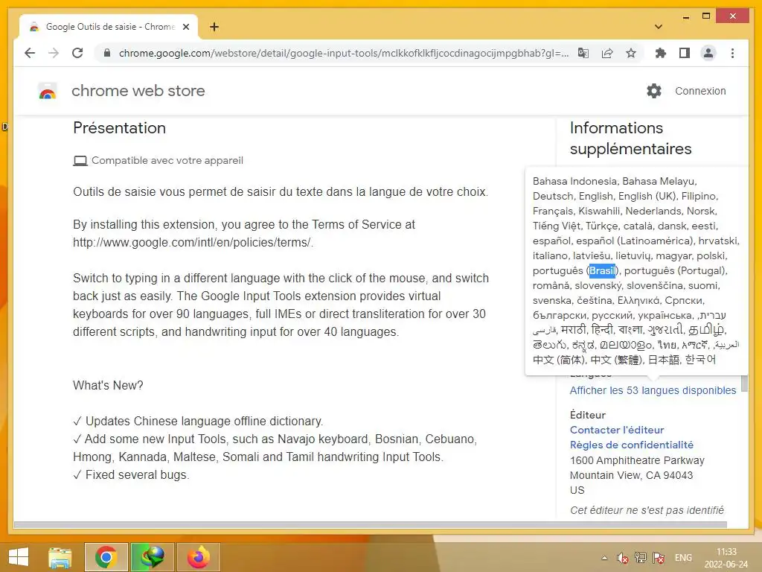Go to chrome web store home title
The height and width of the screenshot is (572, 762).
pyautogui.click(x=138, y=91)
